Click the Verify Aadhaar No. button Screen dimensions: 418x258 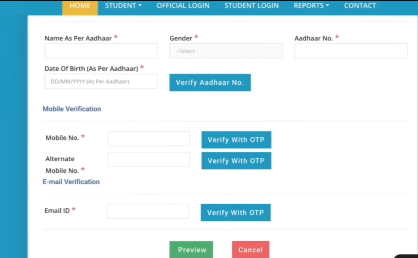point(210,83)
